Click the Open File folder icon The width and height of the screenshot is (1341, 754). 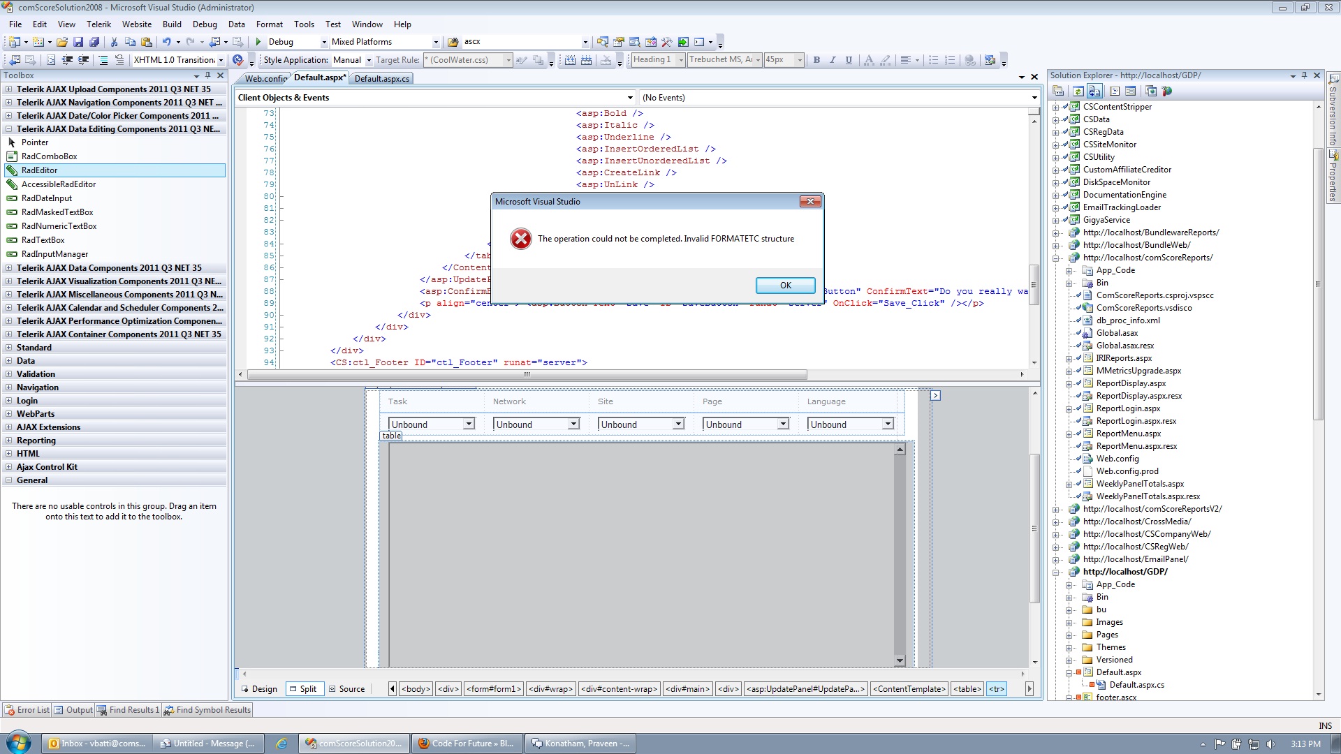point(62,42)
